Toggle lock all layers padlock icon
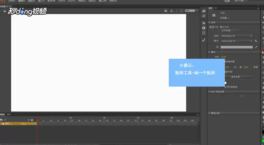The width and height of the screenshot is (264, 145). tap(32, 120)
